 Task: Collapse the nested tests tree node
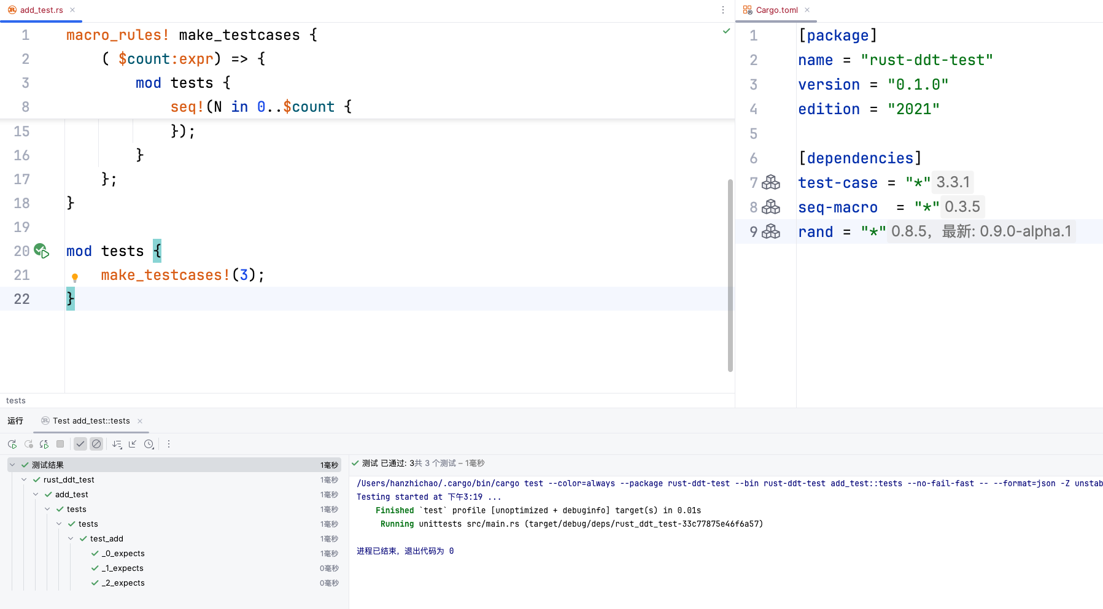[x=59, y=524]
